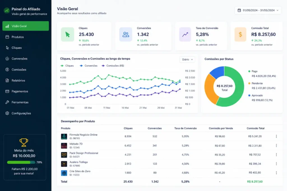Open options menu for Método 7D row
Image resolution: width=287 pixels, height=191 pixels.
coord(276,145)
